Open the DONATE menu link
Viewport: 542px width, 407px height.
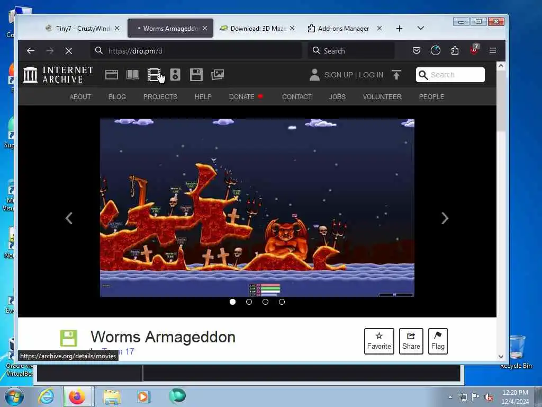click(241, 97)
